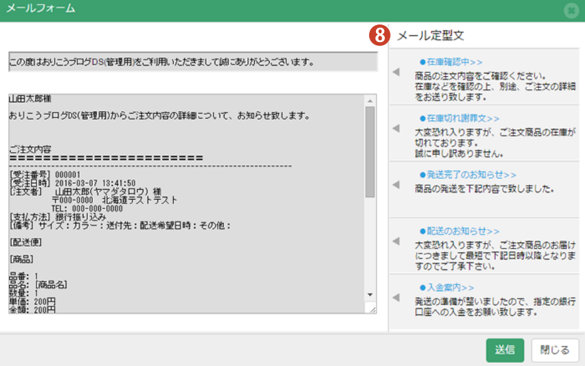Viewport: 585px width, 366px height.
Task: Click the scrollbar thumb in the message body
Action: (370, 151)
